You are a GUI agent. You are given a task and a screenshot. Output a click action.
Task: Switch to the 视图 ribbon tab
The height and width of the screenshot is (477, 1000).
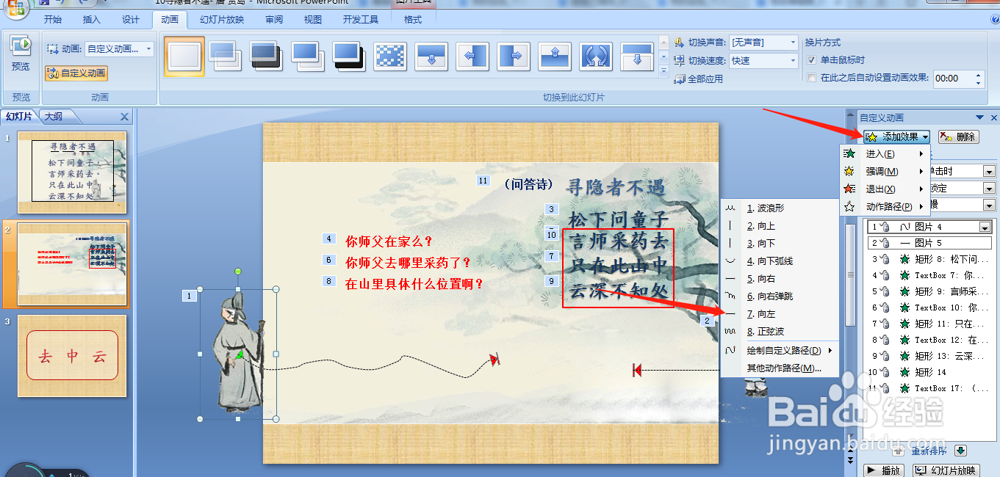313,20
